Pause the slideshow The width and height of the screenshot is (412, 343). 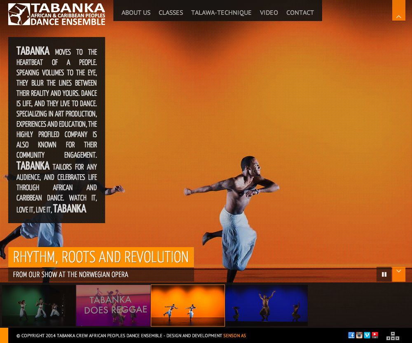[384, 274]
